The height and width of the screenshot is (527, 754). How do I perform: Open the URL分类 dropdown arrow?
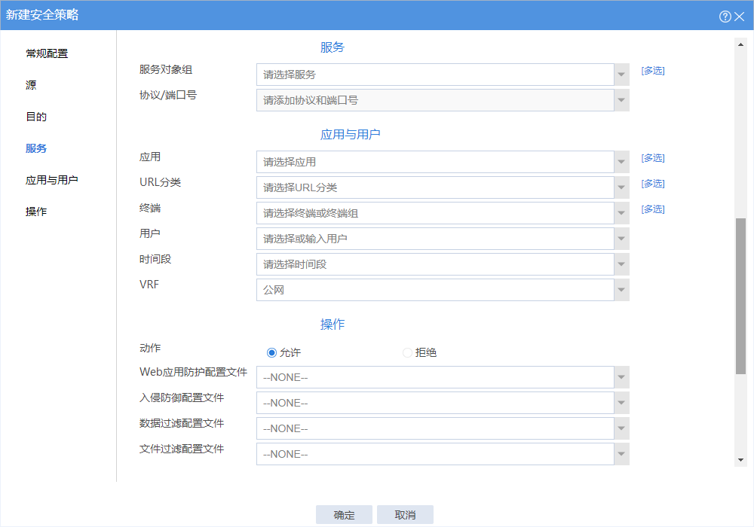621,187
